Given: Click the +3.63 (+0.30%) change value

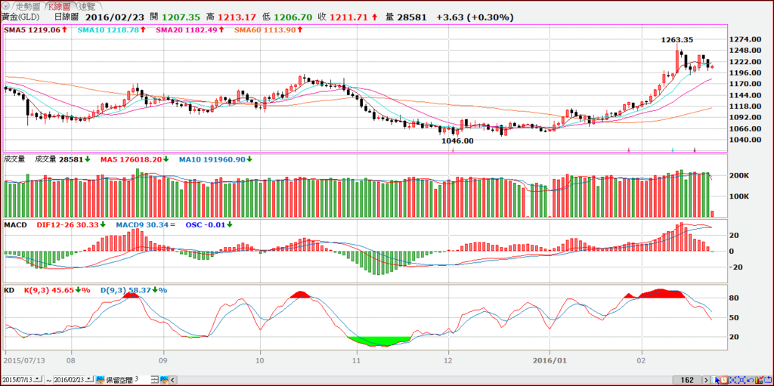Looking at the screenshot, I should (475, 17).
